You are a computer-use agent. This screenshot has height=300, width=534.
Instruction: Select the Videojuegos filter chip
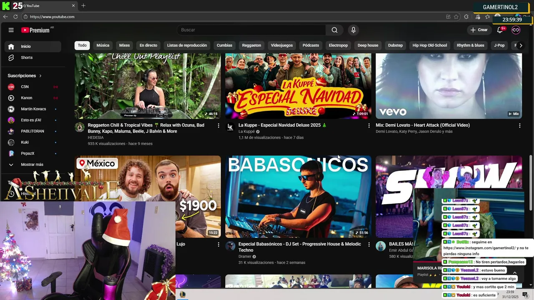282,45
